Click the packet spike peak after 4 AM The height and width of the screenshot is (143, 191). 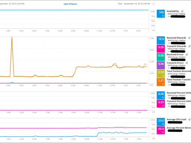[12, 37]
